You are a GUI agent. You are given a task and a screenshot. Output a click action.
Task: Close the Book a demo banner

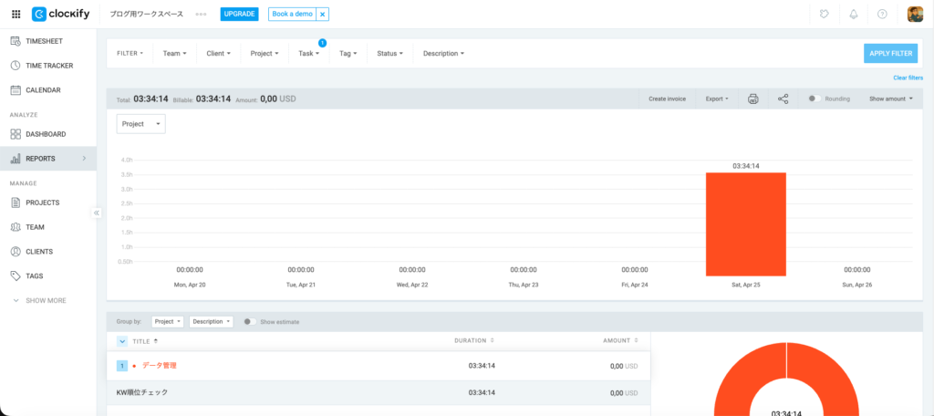pos(321,15)
